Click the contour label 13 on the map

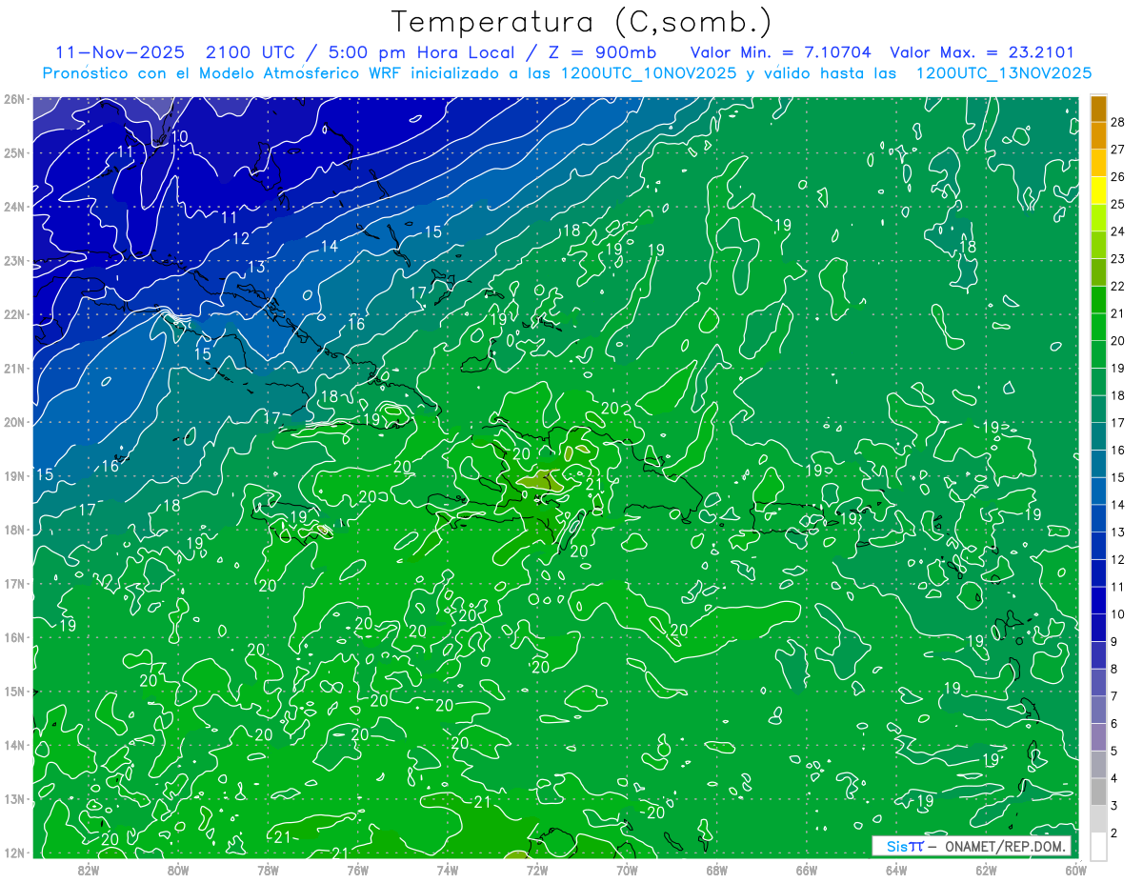pyautogui.click(x=256, y=267)
